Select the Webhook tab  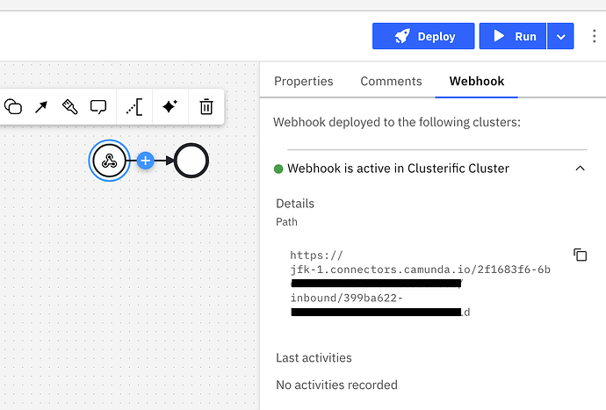point(477,81)
